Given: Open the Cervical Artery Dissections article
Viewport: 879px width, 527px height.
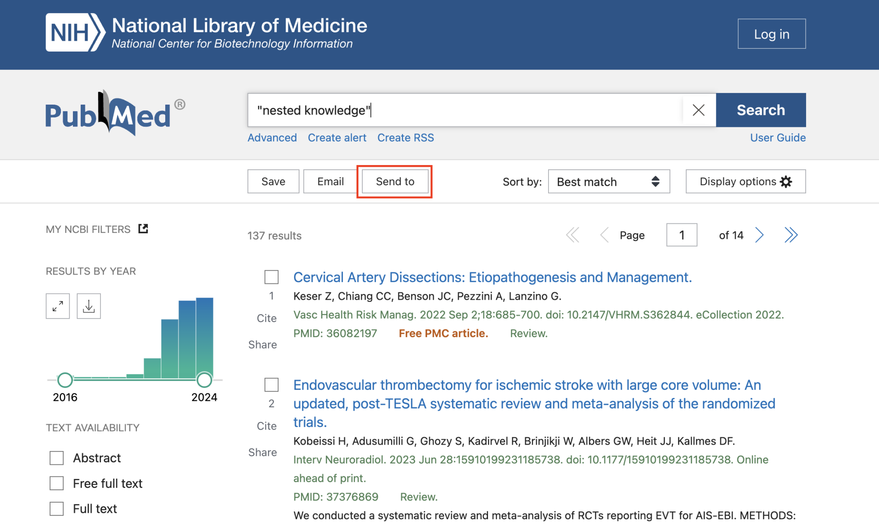Looking at the screenshot, I should (x=492, y=277).
